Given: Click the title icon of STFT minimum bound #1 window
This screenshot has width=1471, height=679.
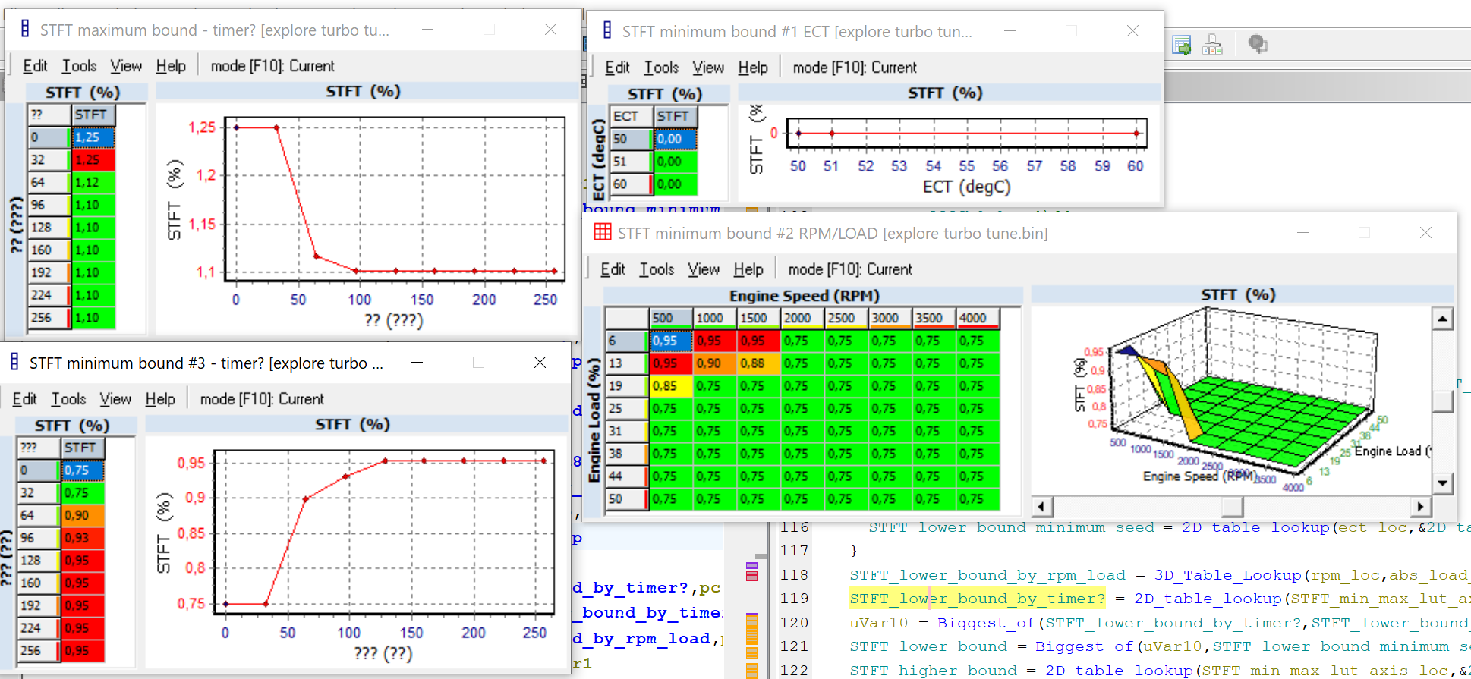Looking at the screenshot, I should click(x=607, y=31).
